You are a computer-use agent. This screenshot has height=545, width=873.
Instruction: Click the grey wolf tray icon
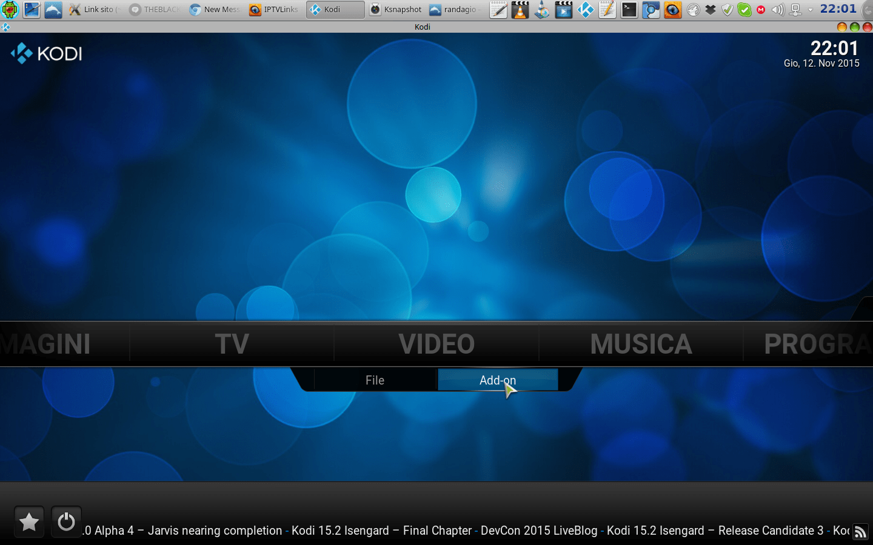click(694, 10)
